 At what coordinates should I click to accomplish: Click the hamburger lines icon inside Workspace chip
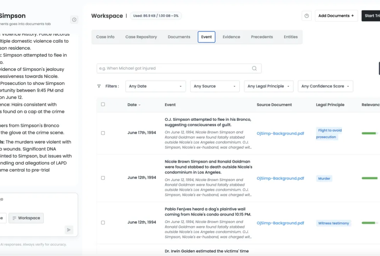[x=14, y=218]
